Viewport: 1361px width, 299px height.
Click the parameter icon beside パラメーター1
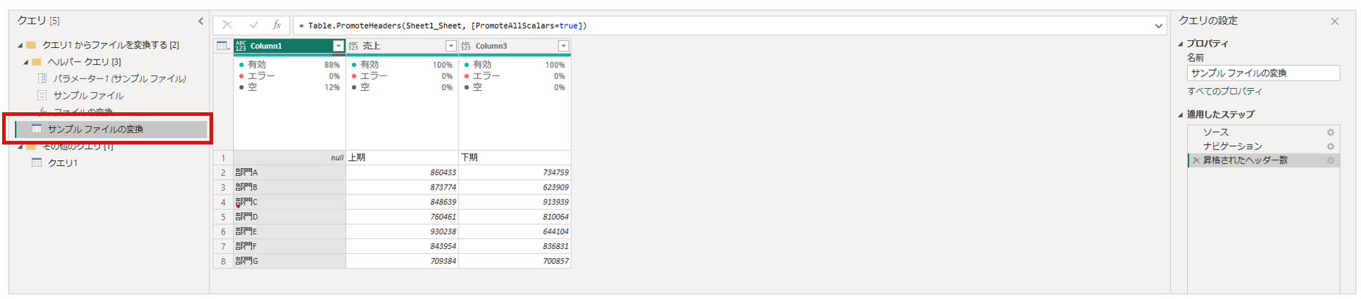(x=42, y=78)
